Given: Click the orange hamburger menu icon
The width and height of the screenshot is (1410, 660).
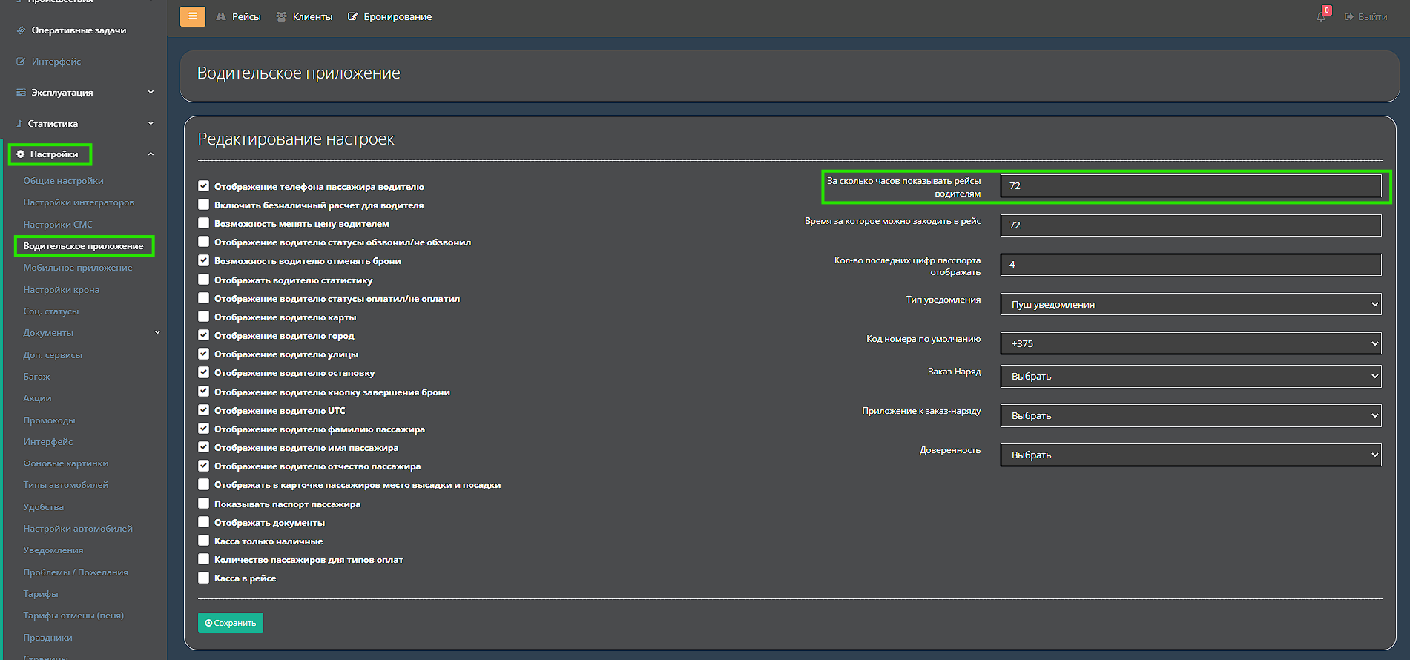Looking at the screenshot, I should coord(193,16).
